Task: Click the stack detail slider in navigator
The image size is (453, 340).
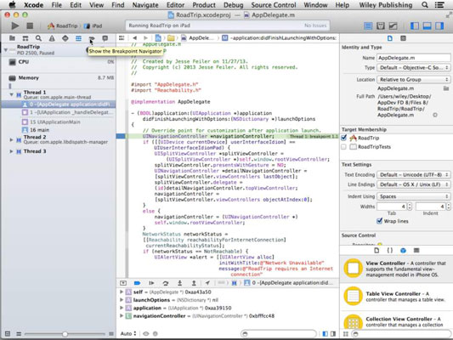Action: [65, 334]
